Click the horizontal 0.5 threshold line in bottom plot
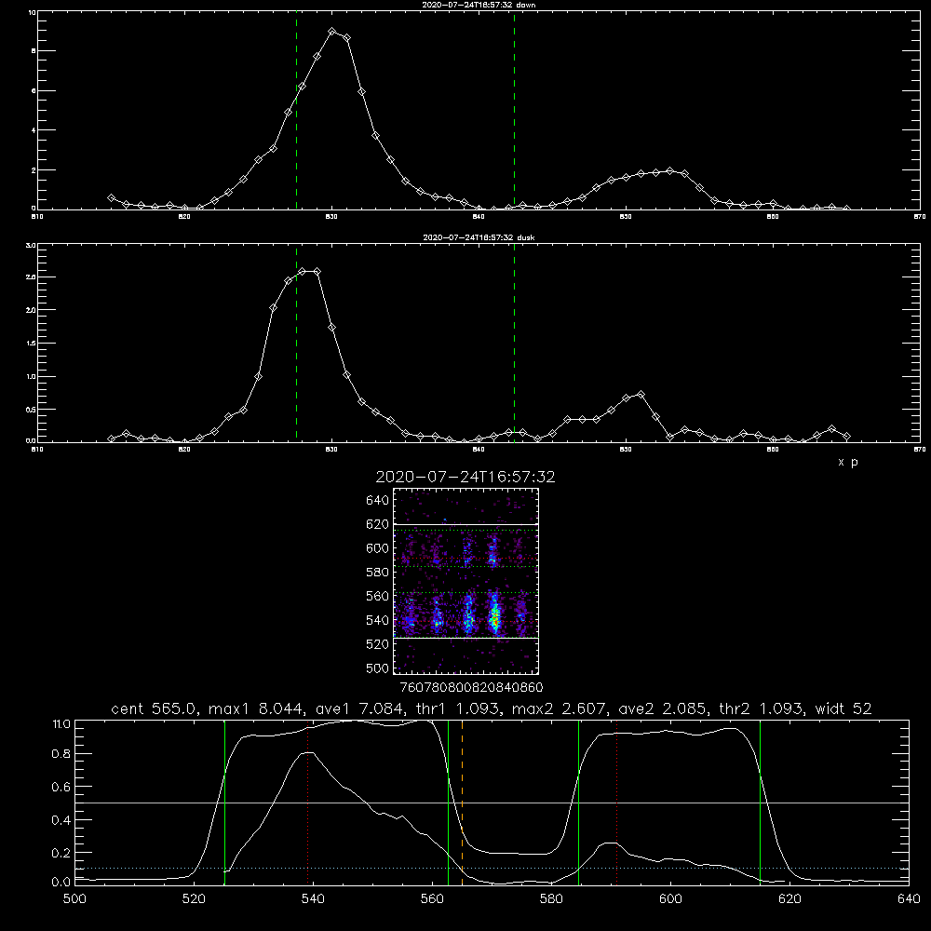The height and width of the screenshot is (931, 931). click(492, 803)
